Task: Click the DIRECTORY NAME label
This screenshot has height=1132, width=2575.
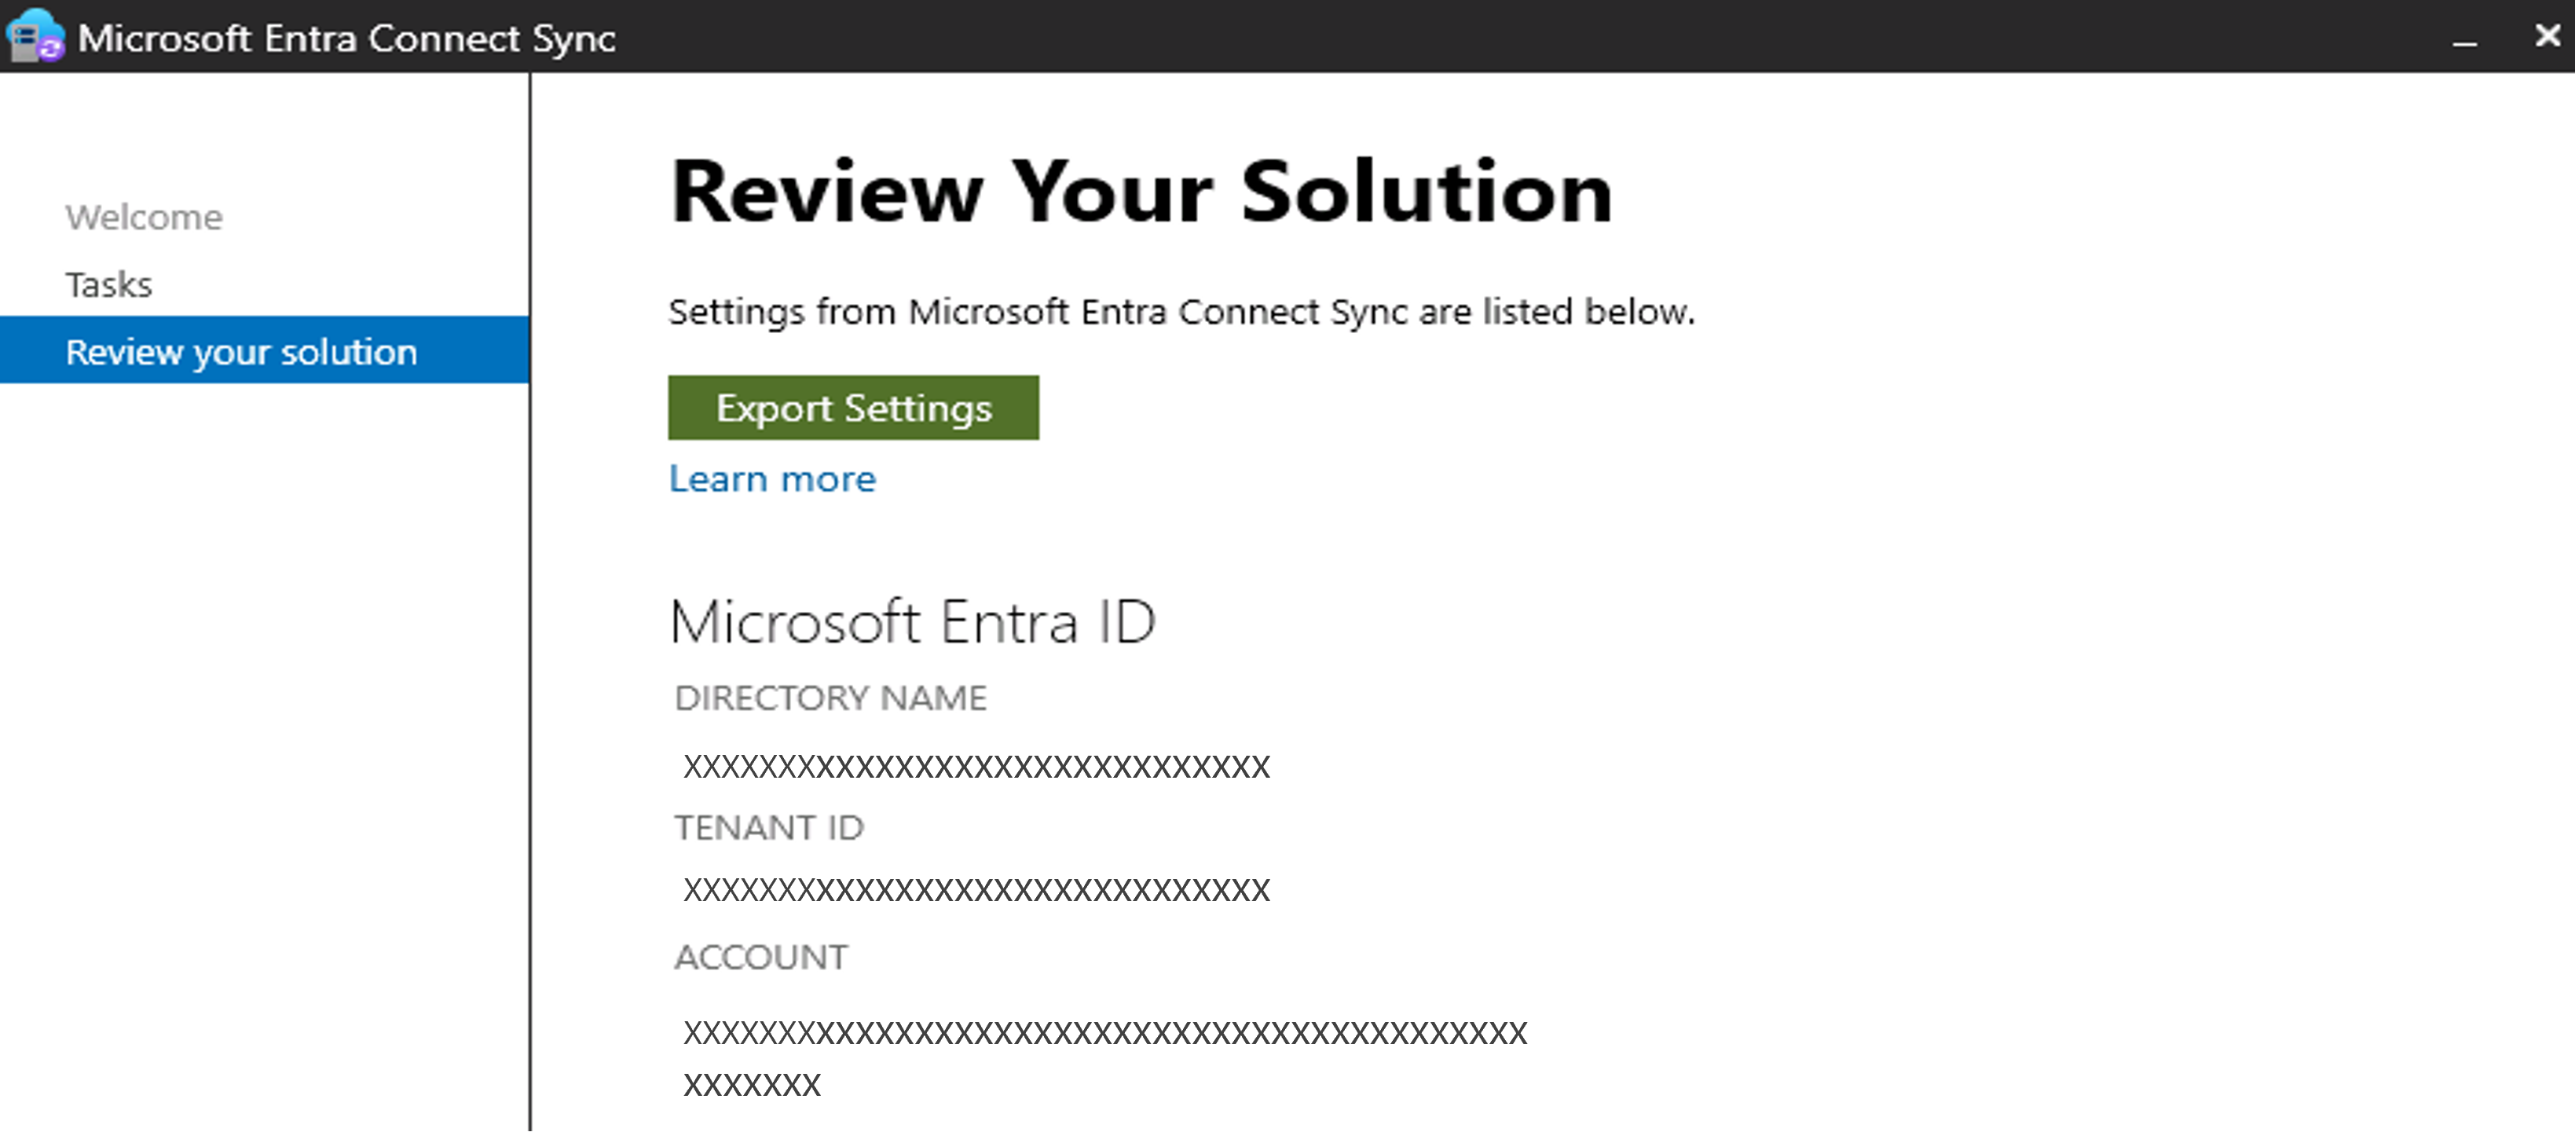Action: tap(830, 698)
